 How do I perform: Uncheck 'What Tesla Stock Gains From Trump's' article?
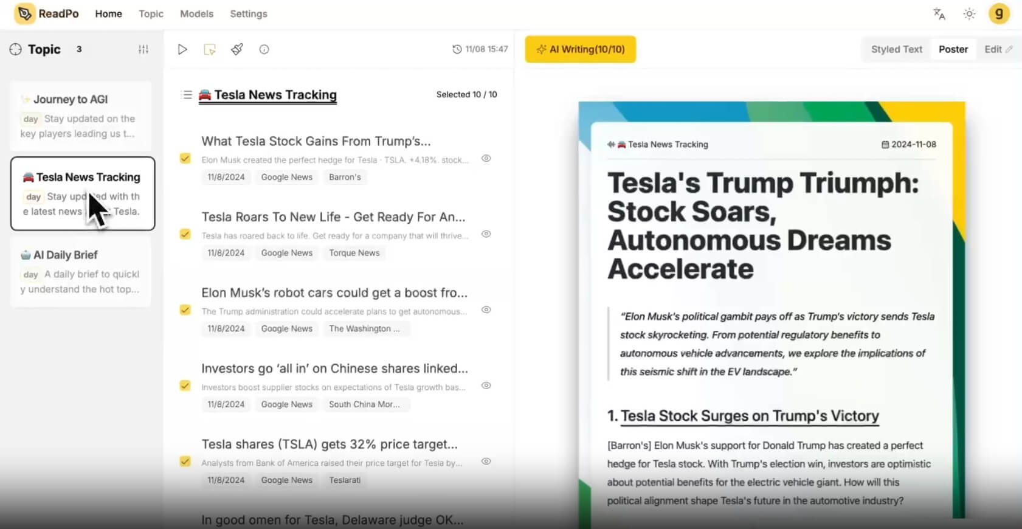[185, 159]
